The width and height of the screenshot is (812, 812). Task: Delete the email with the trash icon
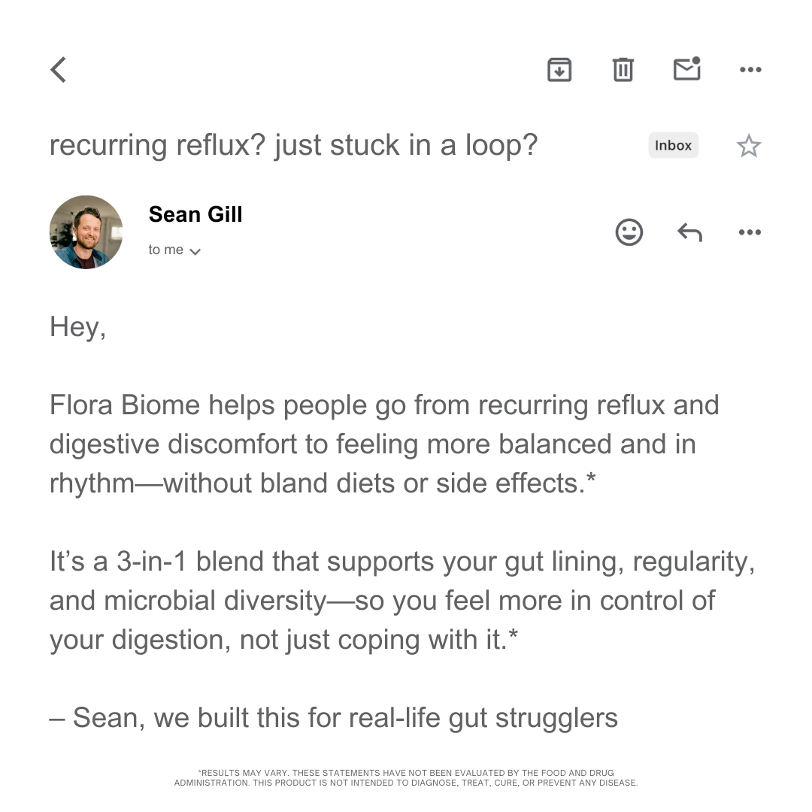(623, 69)
